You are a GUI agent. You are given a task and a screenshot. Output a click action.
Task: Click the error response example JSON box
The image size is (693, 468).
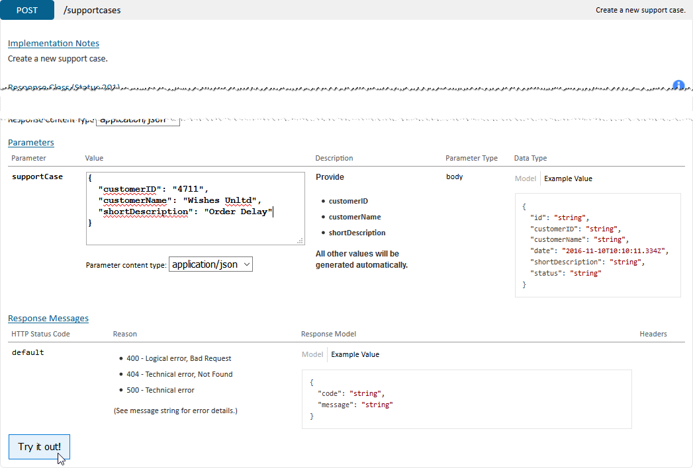(x=466, y=399)
